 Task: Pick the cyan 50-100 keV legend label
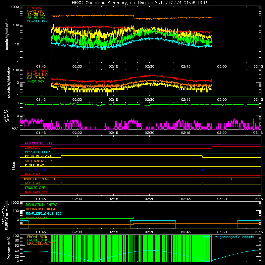pos(37,21)
